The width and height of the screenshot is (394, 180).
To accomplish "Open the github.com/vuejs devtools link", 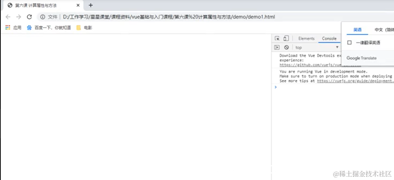I will [x=310, y=65].
